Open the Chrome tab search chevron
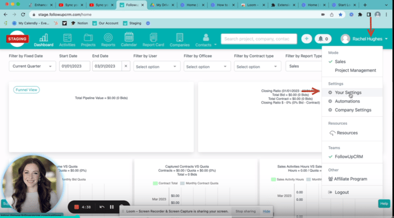Screen dimensions: 394x218 point(387,5)
